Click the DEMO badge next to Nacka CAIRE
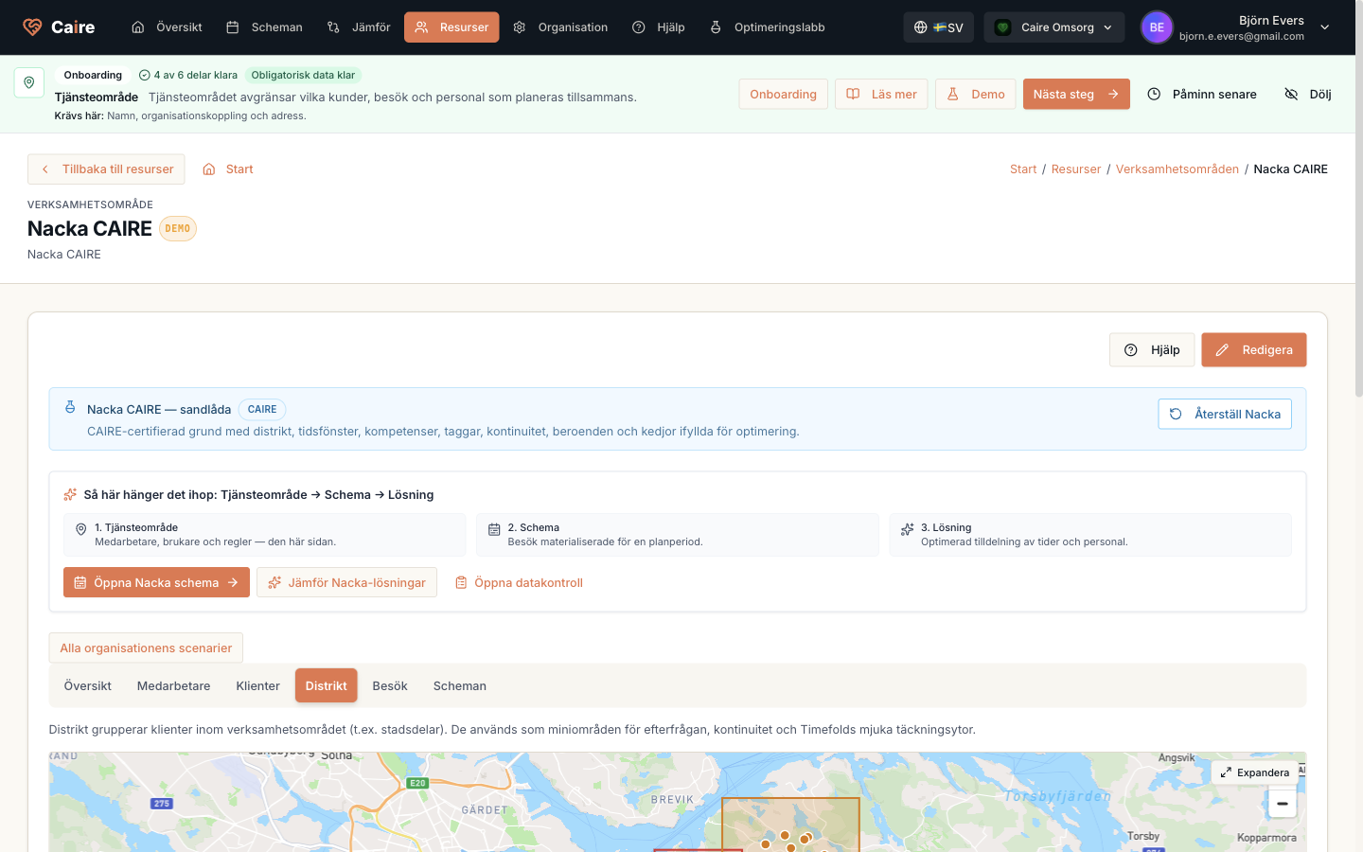Image resolution: width=1363 pixels, height=852 pixels. [x=178, y=229]
